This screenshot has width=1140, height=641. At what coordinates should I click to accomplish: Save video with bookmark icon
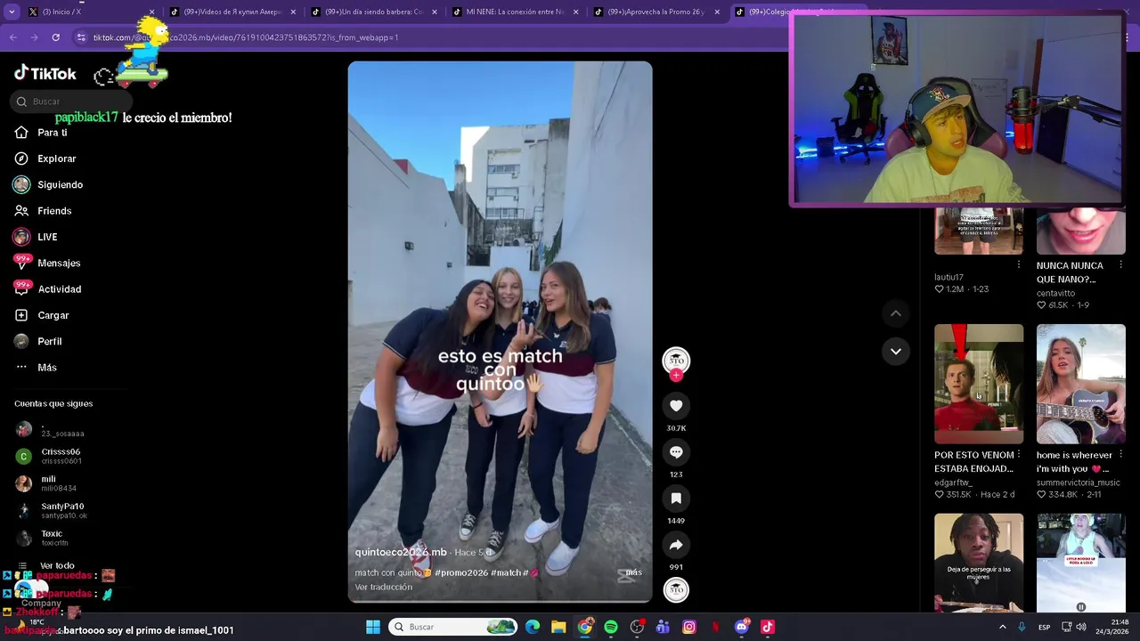click(x=676, y=499)
